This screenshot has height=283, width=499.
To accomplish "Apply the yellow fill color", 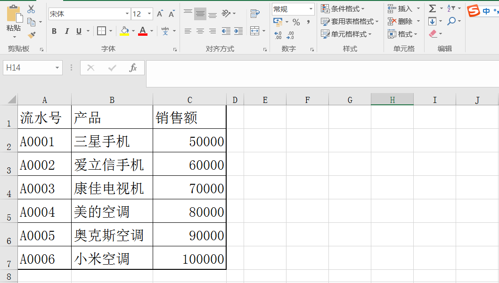I will pos(124,31).
